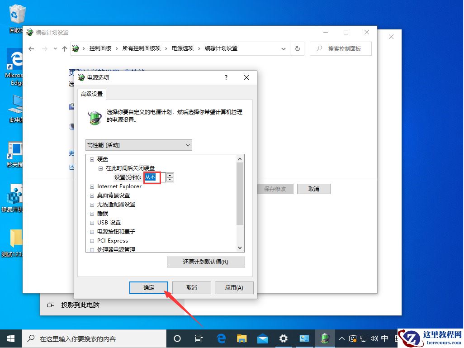
Task: Collapse the 硬盘 settings node
Action: [92, 159]
